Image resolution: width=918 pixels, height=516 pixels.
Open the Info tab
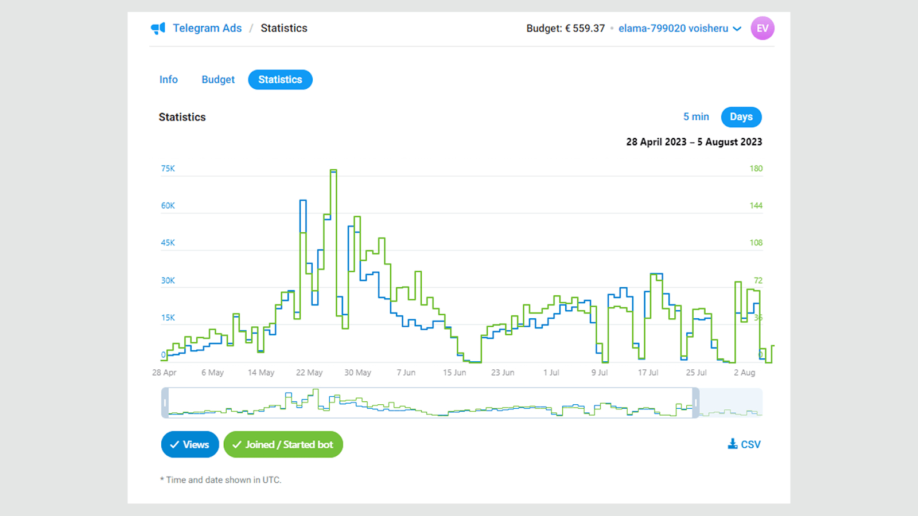pyautogui.click(x=169, y=80)
